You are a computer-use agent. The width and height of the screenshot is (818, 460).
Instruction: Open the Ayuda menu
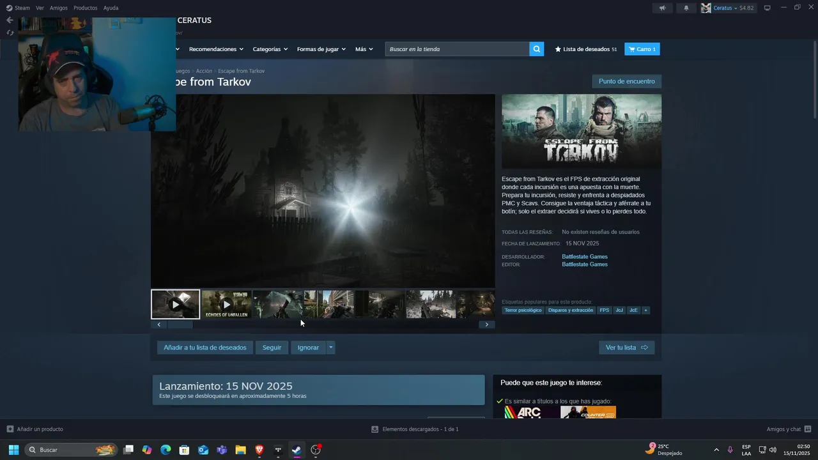coord(111,8)
